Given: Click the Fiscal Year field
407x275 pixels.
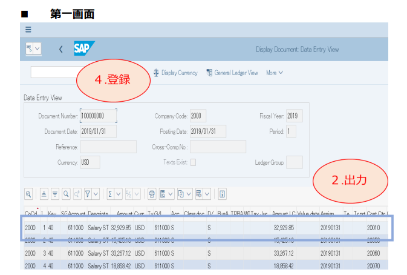Looking at the screenshot, I should [295, 116].
